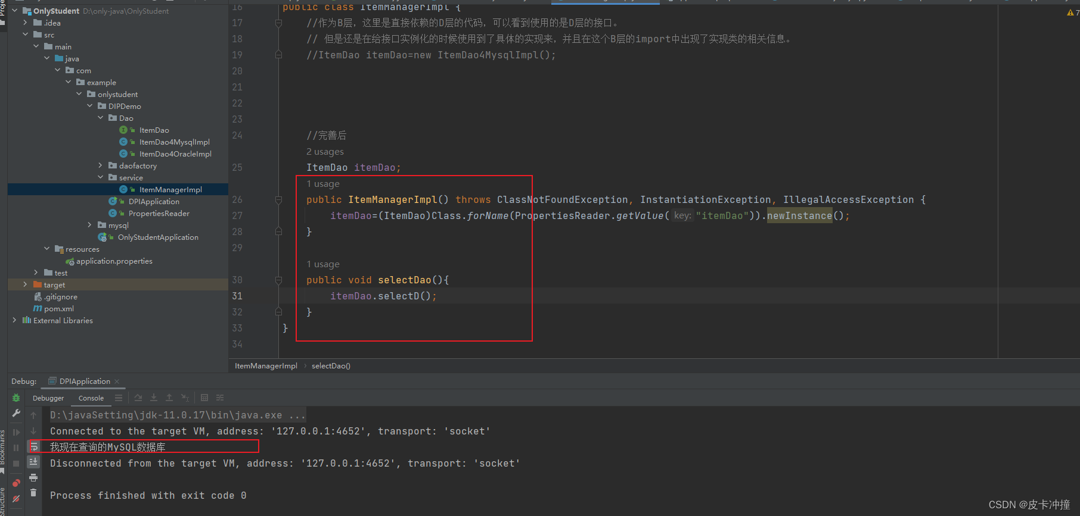This screenshot has height=516, width=1080.
Task: Open the Bookmarks side tool window
Action: [3, 451]
